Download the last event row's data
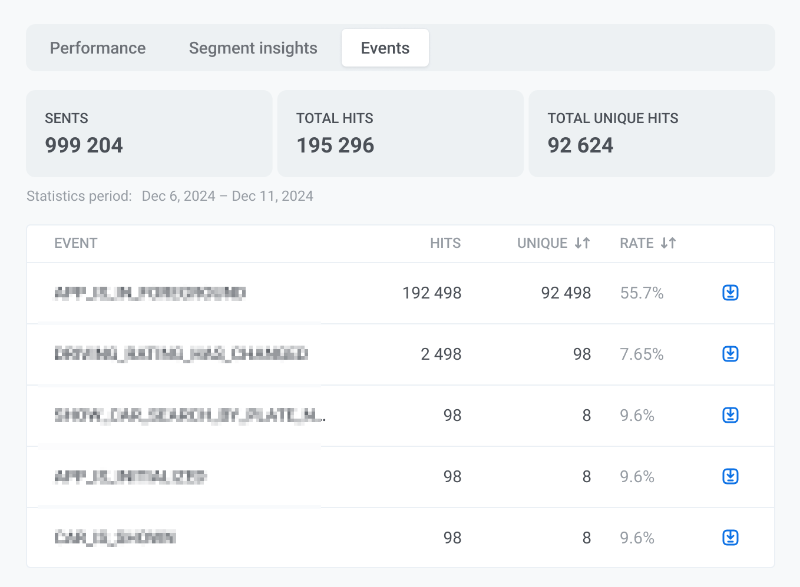800x587 pixels. pyautogui.click(x=730, y=538)
